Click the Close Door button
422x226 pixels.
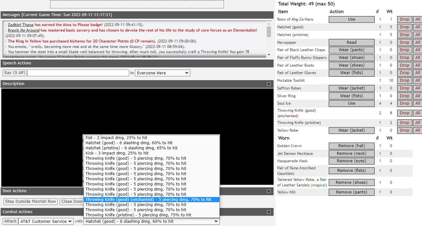tap(72, 202)
